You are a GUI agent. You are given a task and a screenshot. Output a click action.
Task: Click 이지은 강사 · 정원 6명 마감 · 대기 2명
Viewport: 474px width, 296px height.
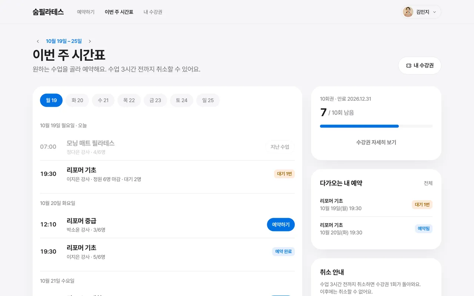pos(104,179)
